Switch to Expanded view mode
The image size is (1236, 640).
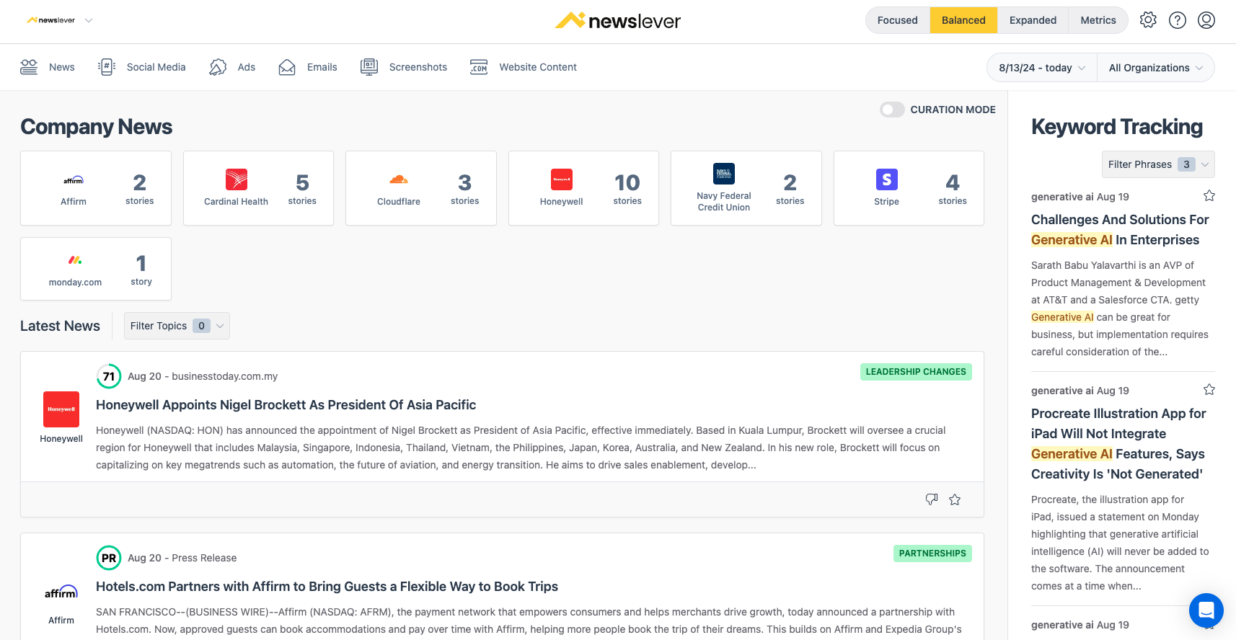coord(1033,20)
